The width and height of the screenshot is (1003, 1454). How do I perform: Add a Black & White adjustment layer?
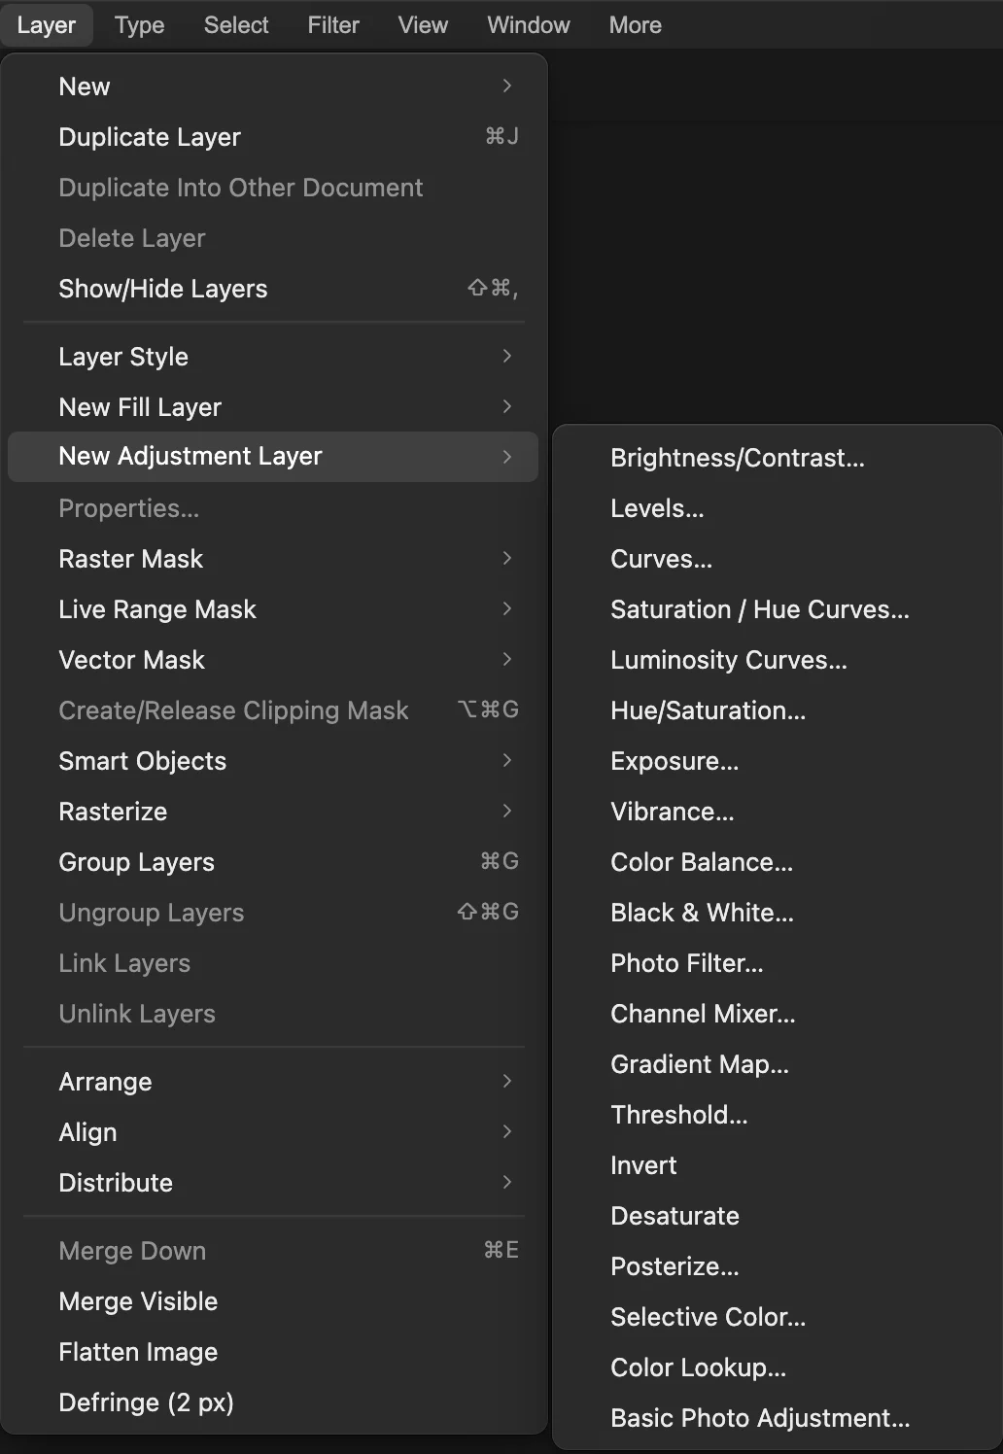(778, 913)
